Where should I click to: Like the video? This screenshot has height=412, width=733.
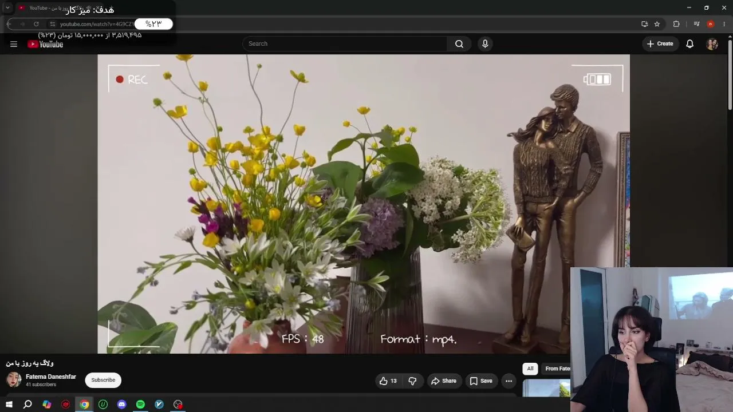[x=388, y=381]
